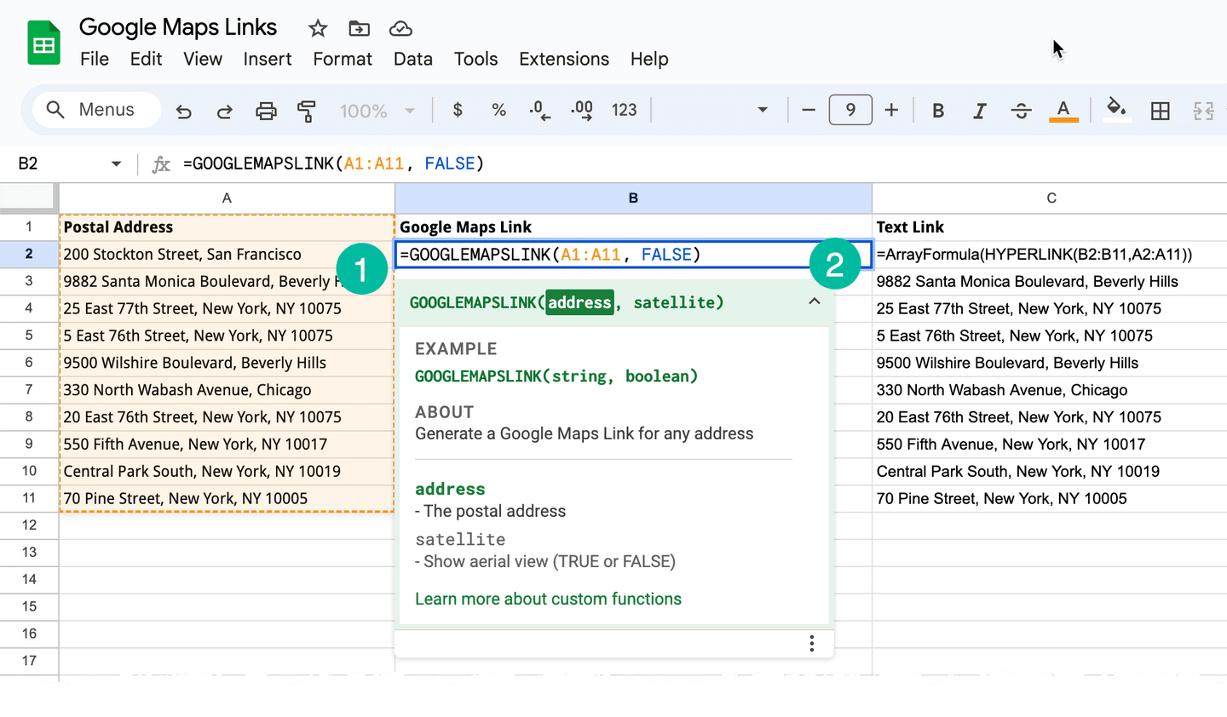Open the fill color picker
The width and height of the screenshot is (1227, 717).
[x=1116, y=110]
